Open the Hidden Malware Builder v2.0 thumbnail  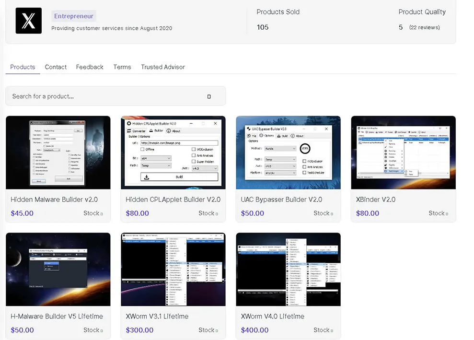click(x=58, y=152)
